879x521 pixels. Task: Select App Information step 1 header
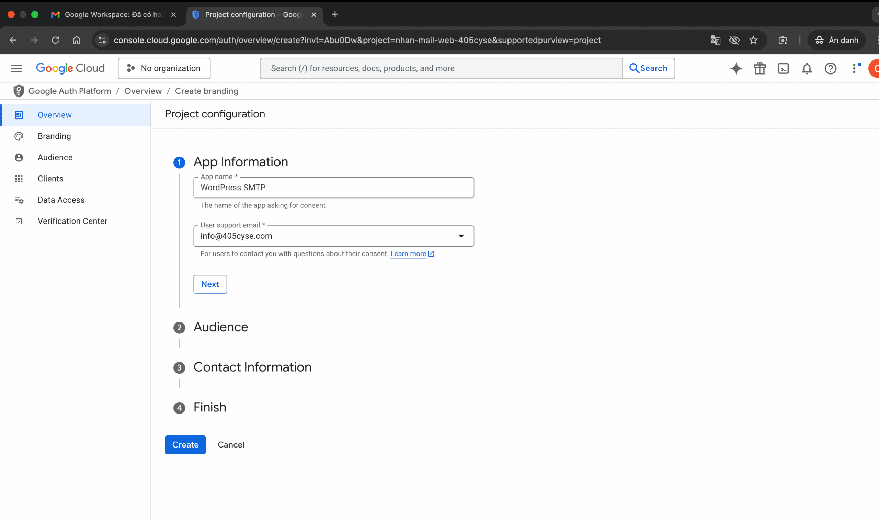click(x=241, y=162)
